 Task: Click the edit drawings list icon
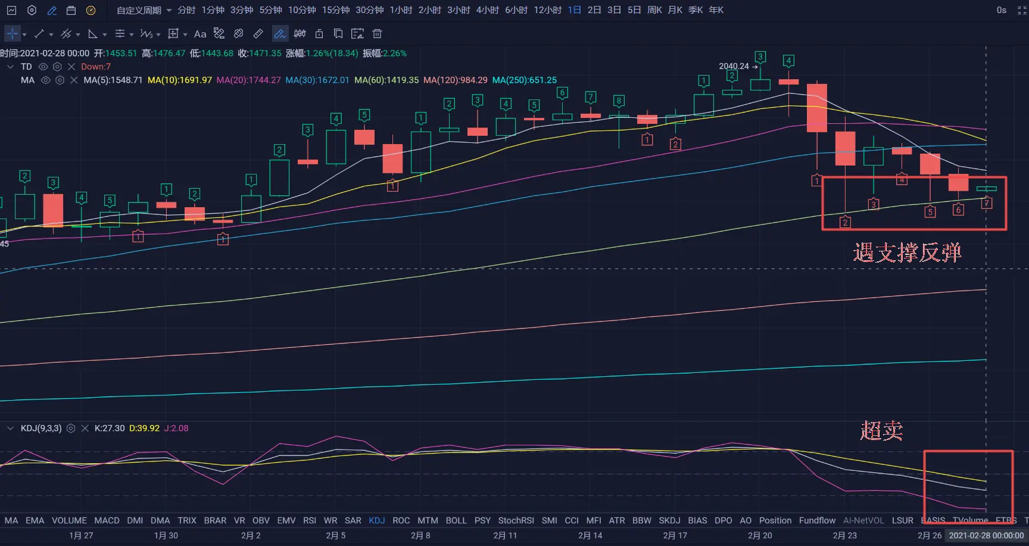[357, 34]
